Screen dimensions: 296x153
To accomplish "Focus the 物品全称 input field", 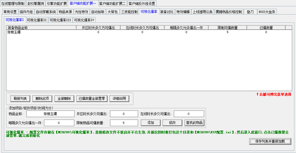I will coord(50,114).
